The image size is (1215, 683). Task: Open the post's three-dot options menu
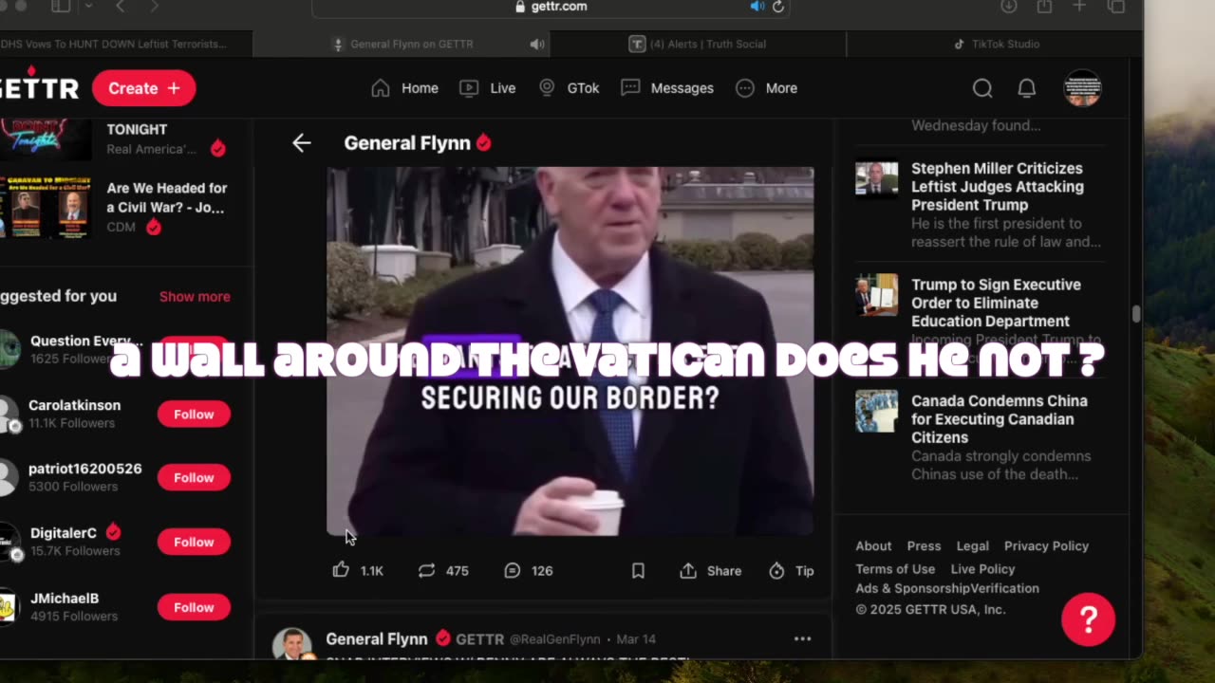pos(802,639)
